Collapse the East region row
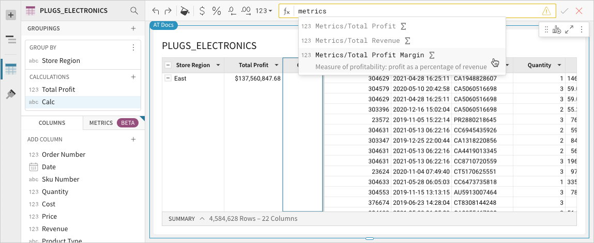The width and height of the screenshot is (594, 243). point(167,78)
